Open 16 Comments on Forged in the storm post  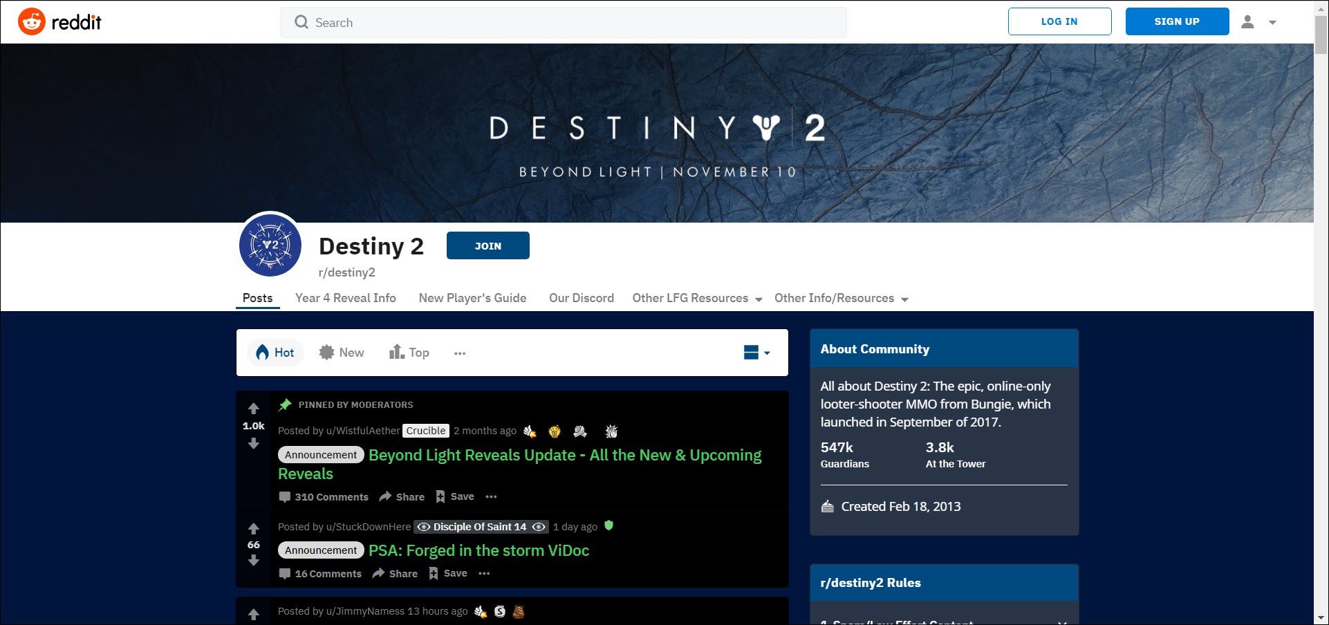[x=320, y=573]
